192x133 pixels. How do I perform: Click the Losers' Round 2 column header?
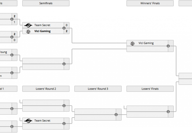click(x=46, y=89)
